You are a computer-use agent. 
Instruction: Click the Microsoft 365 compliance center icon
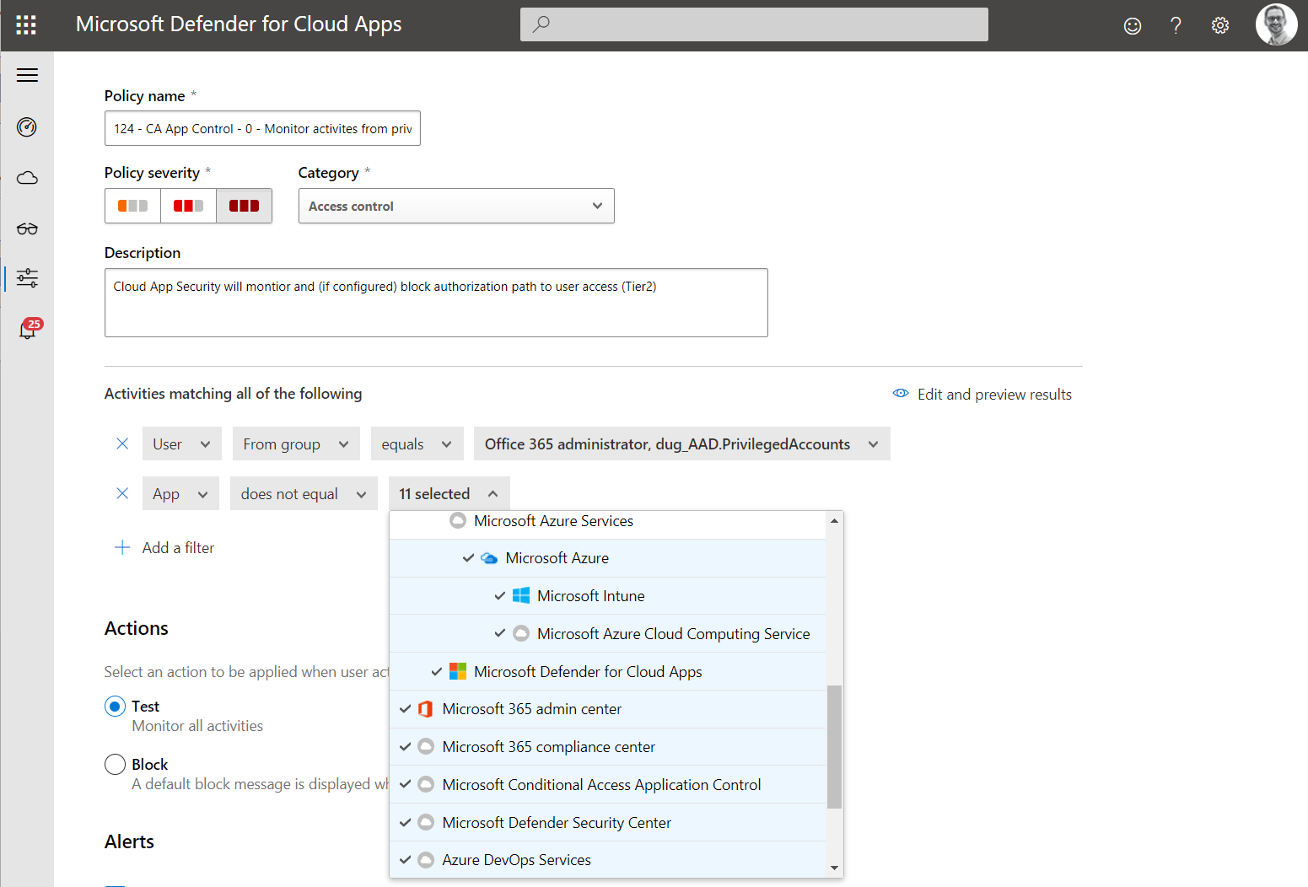coord(426,746)
